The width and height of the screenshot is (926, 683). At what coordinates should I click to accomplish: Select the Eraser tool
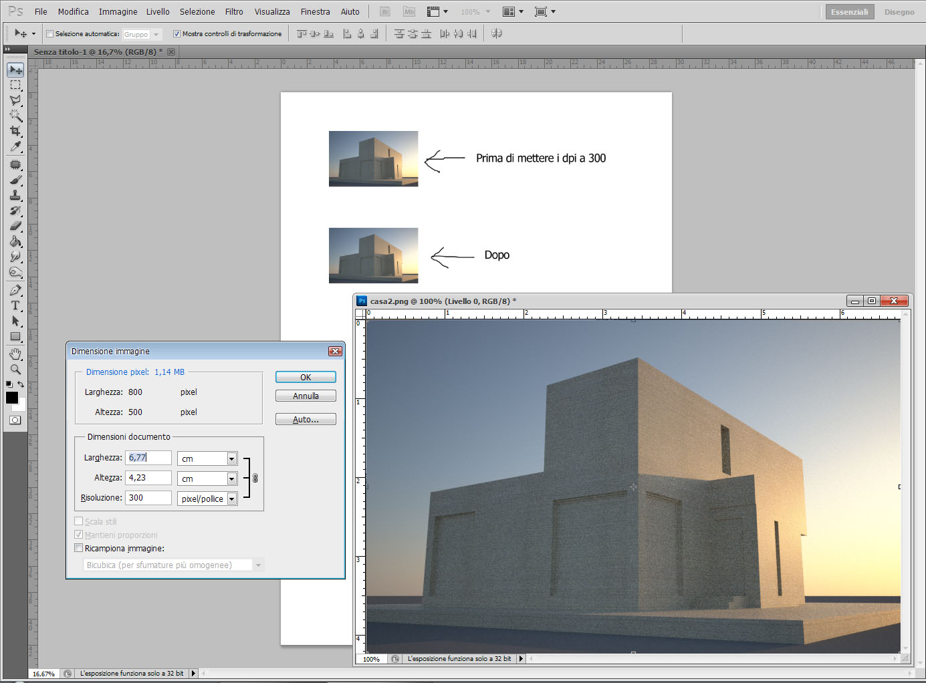[x=15, y=226]
